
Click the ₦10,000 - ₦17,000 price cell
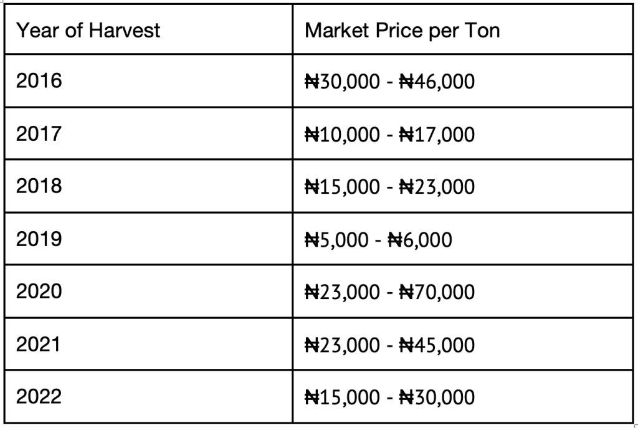(x=463, y=133)
